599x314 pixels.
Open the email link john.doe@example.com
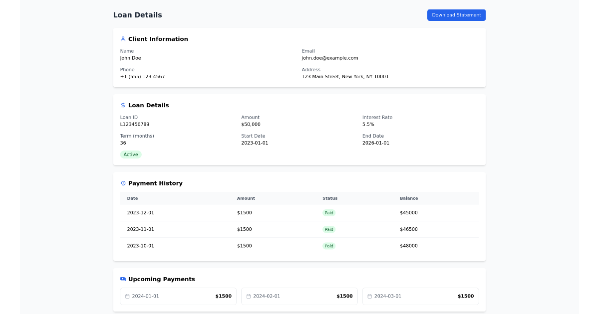(329, 58)
